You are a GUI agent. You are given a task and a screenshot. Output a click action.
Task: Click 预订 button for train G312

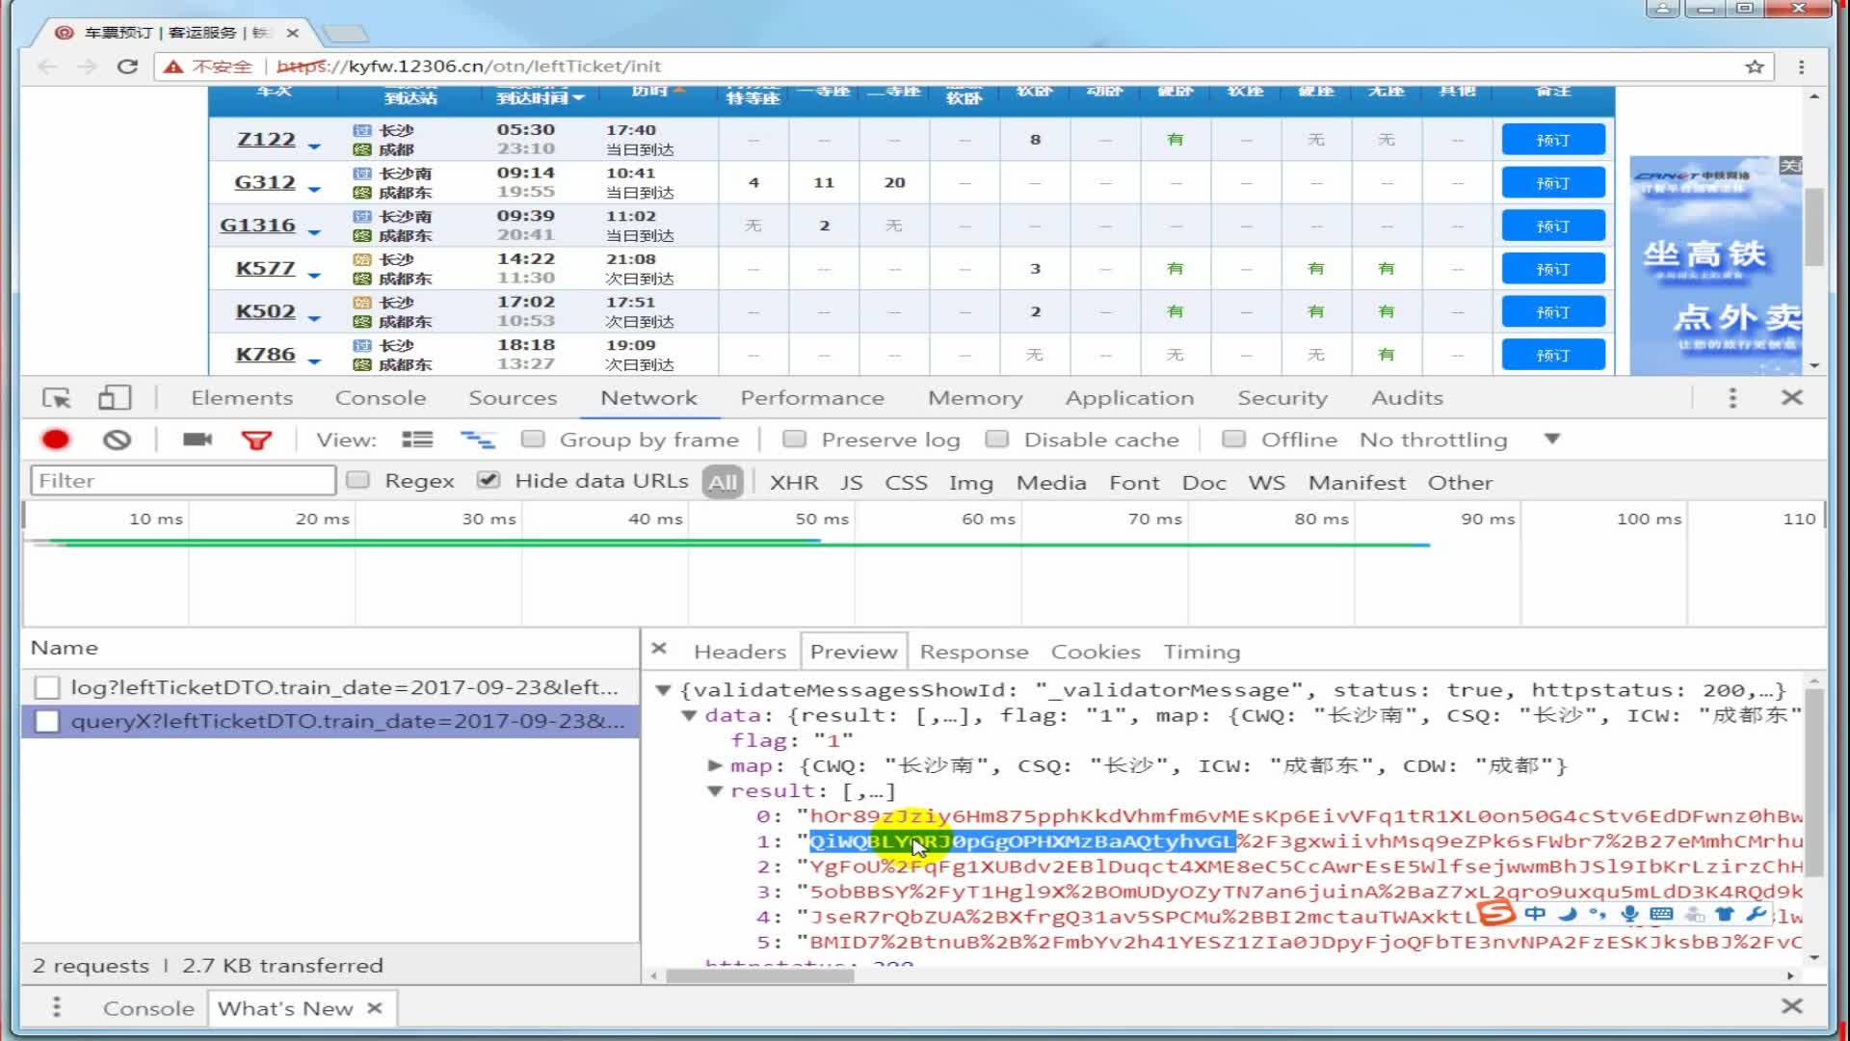(1552, 183)
